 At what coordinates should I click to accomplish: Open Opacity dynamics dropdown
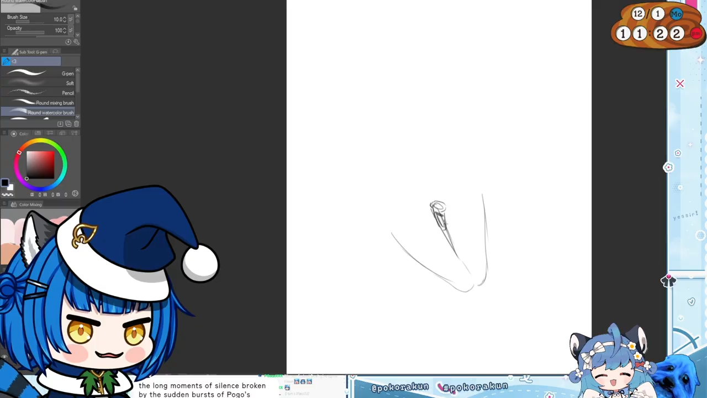70,30
